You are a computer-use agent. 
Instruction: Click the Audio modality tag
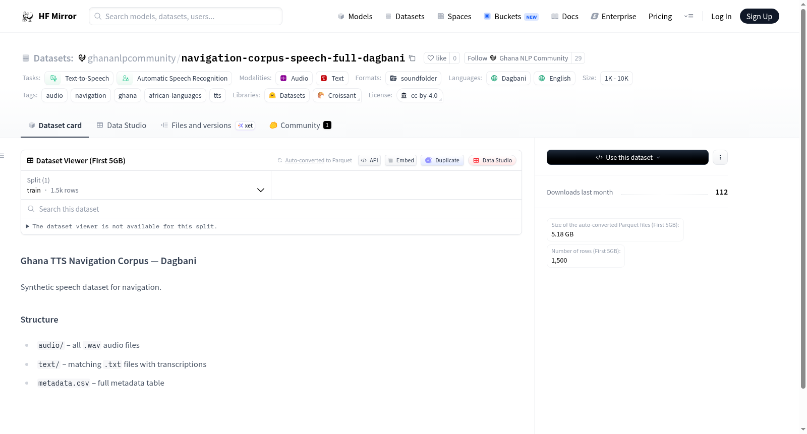coord(294,78)
